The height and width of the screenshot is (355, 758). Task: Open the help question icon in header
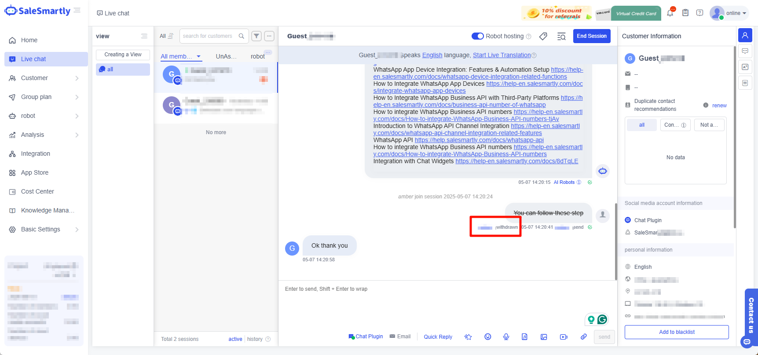700,13
